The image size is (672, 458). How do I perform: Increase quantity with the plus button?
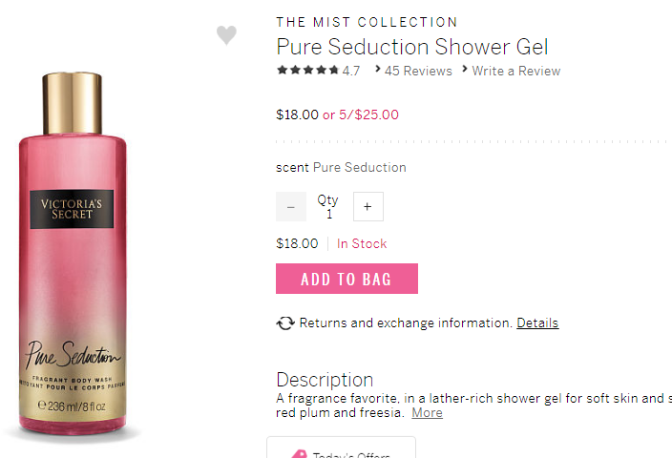(x=367, y=207)
